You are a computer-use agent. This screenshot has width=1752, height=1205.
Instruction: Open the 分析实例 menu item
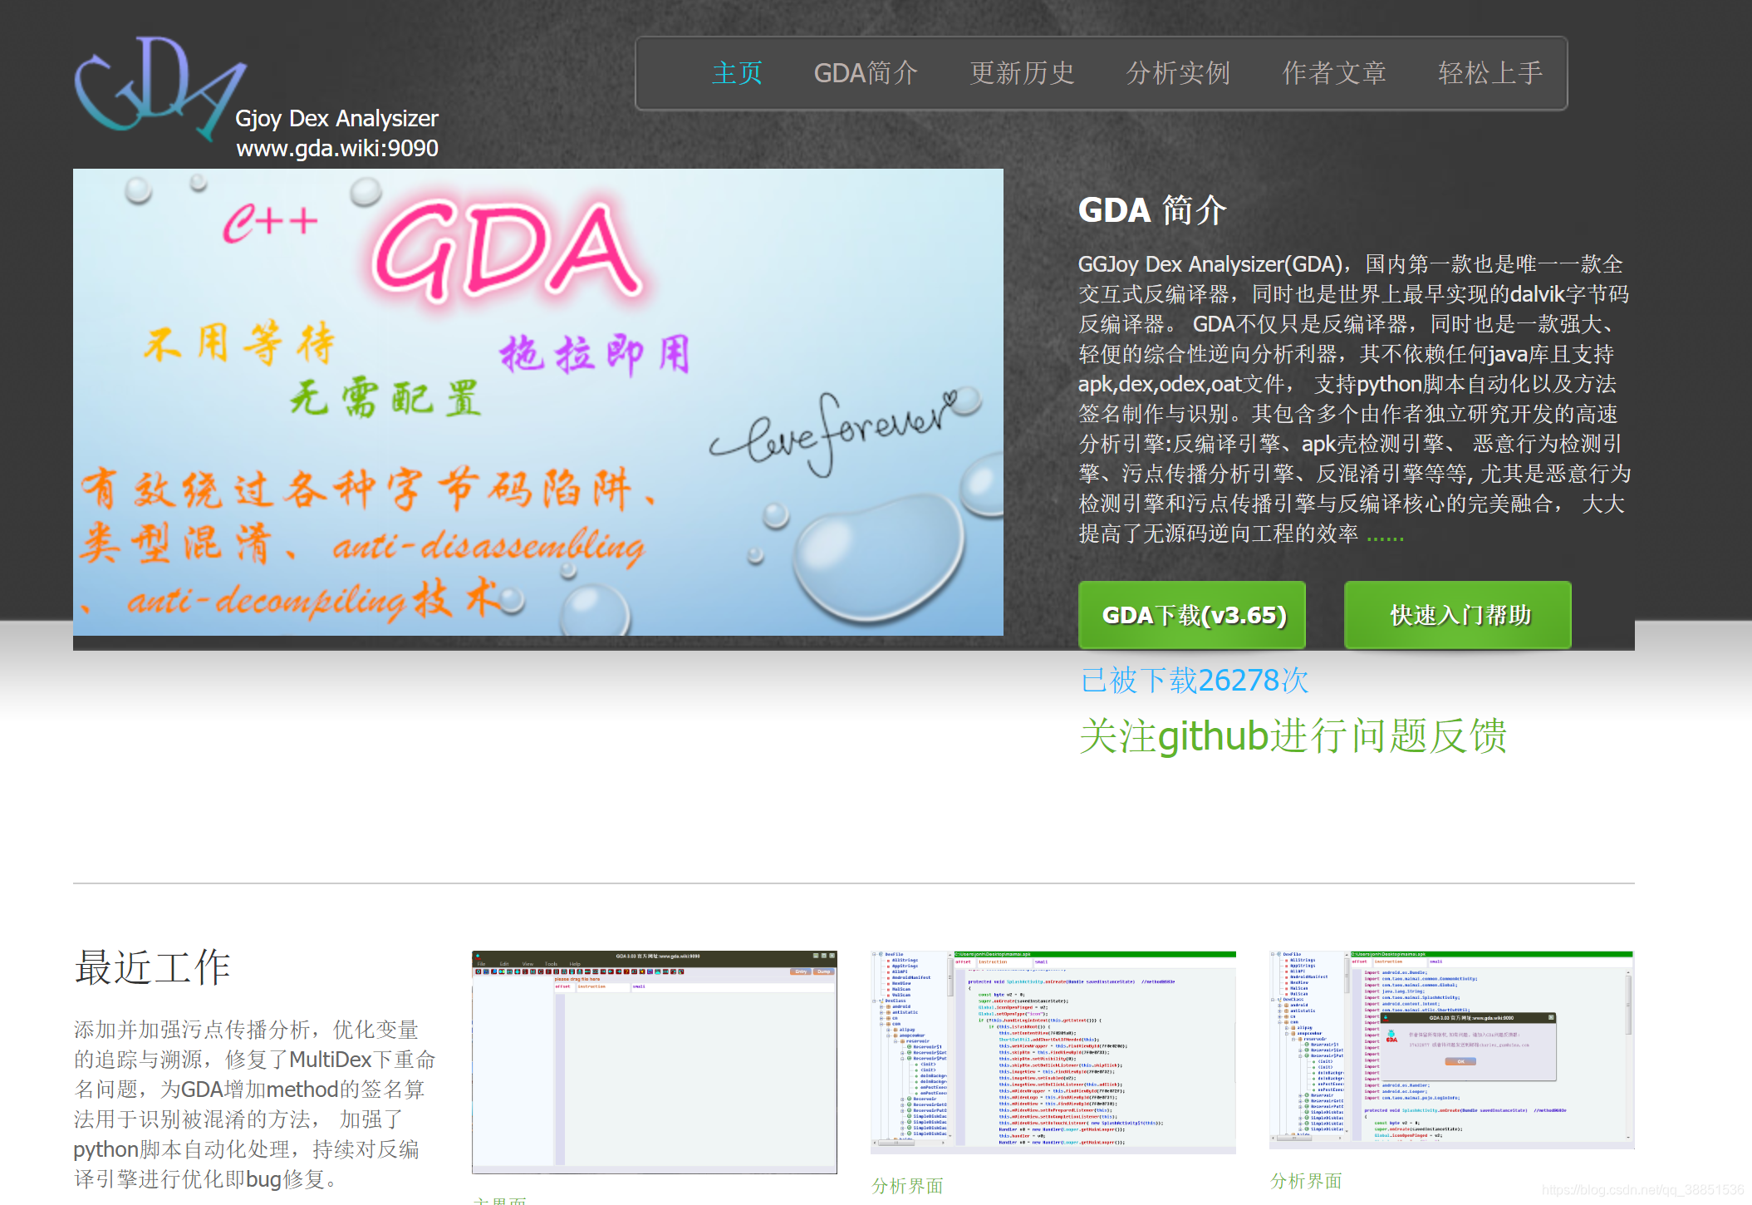click(x=1178, y=73)
